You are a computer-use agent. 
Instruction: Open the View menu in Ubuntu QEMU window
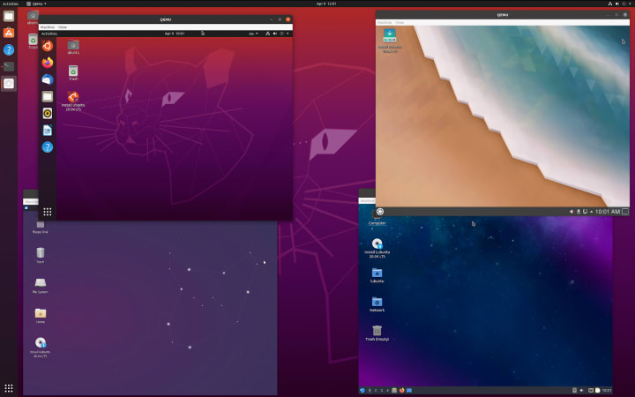coord(63,27)
